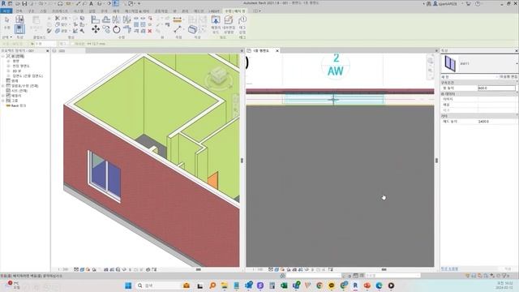Activate the Move tool

click(96, 29)
